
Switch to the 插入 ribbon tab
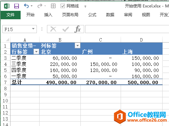click(x=48, y=15)
